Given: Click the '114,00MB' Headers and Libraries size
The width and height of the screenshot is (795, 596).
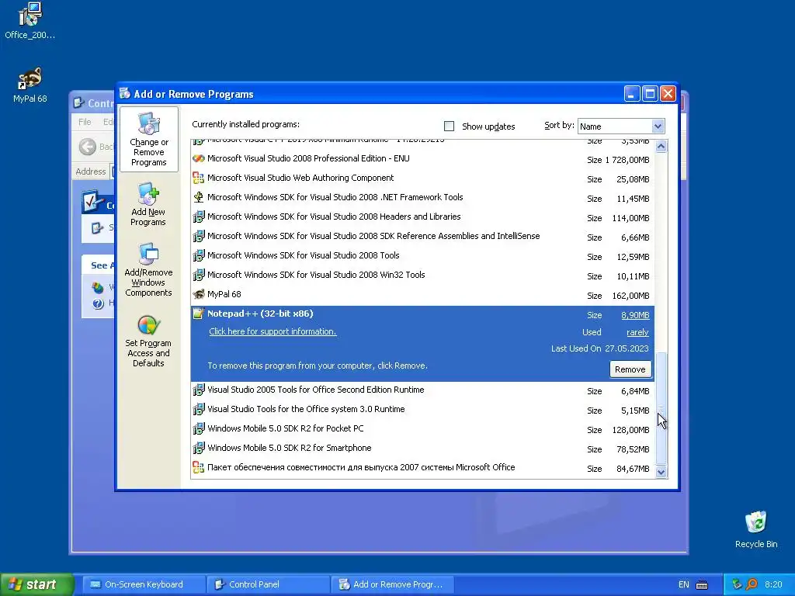Looking at the screenshot, I should coord(630,218).
